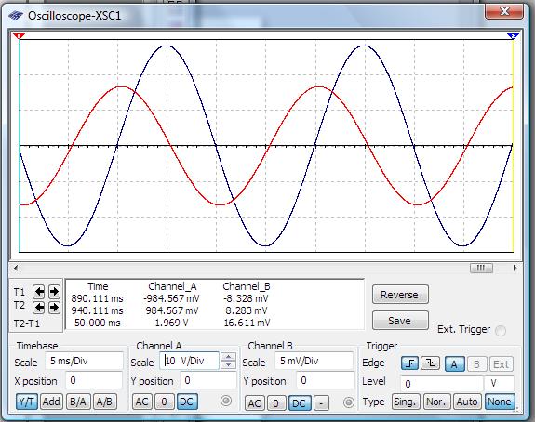
Task: Click red T1 cursor marker atop display
Action: click(x=20, y=36)
